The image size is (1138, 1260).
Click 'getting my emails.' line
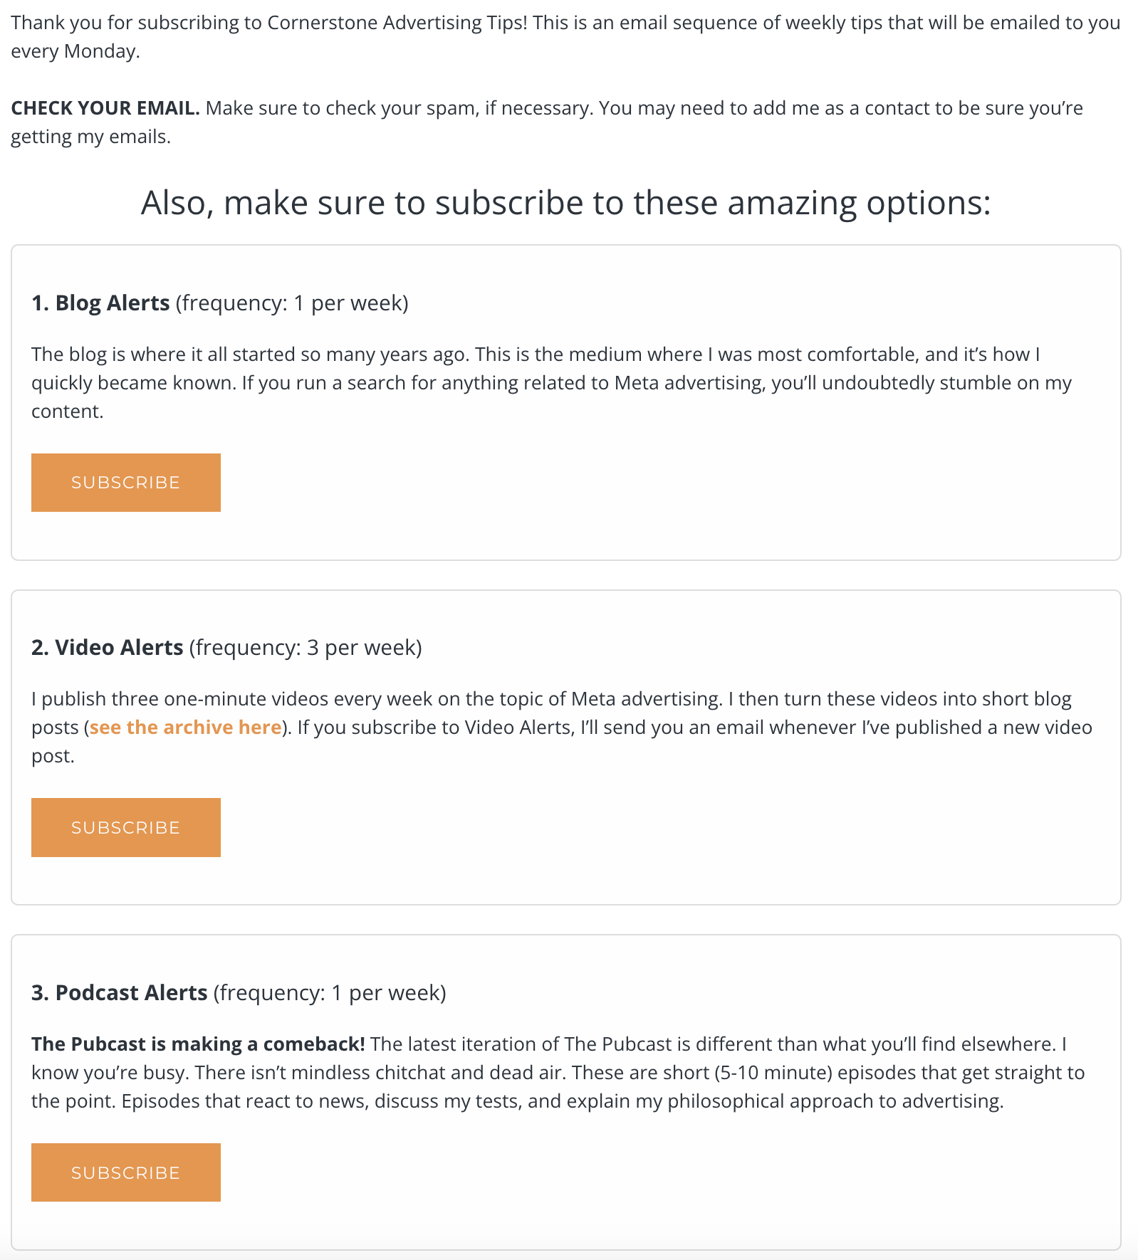tap(90, 137)
